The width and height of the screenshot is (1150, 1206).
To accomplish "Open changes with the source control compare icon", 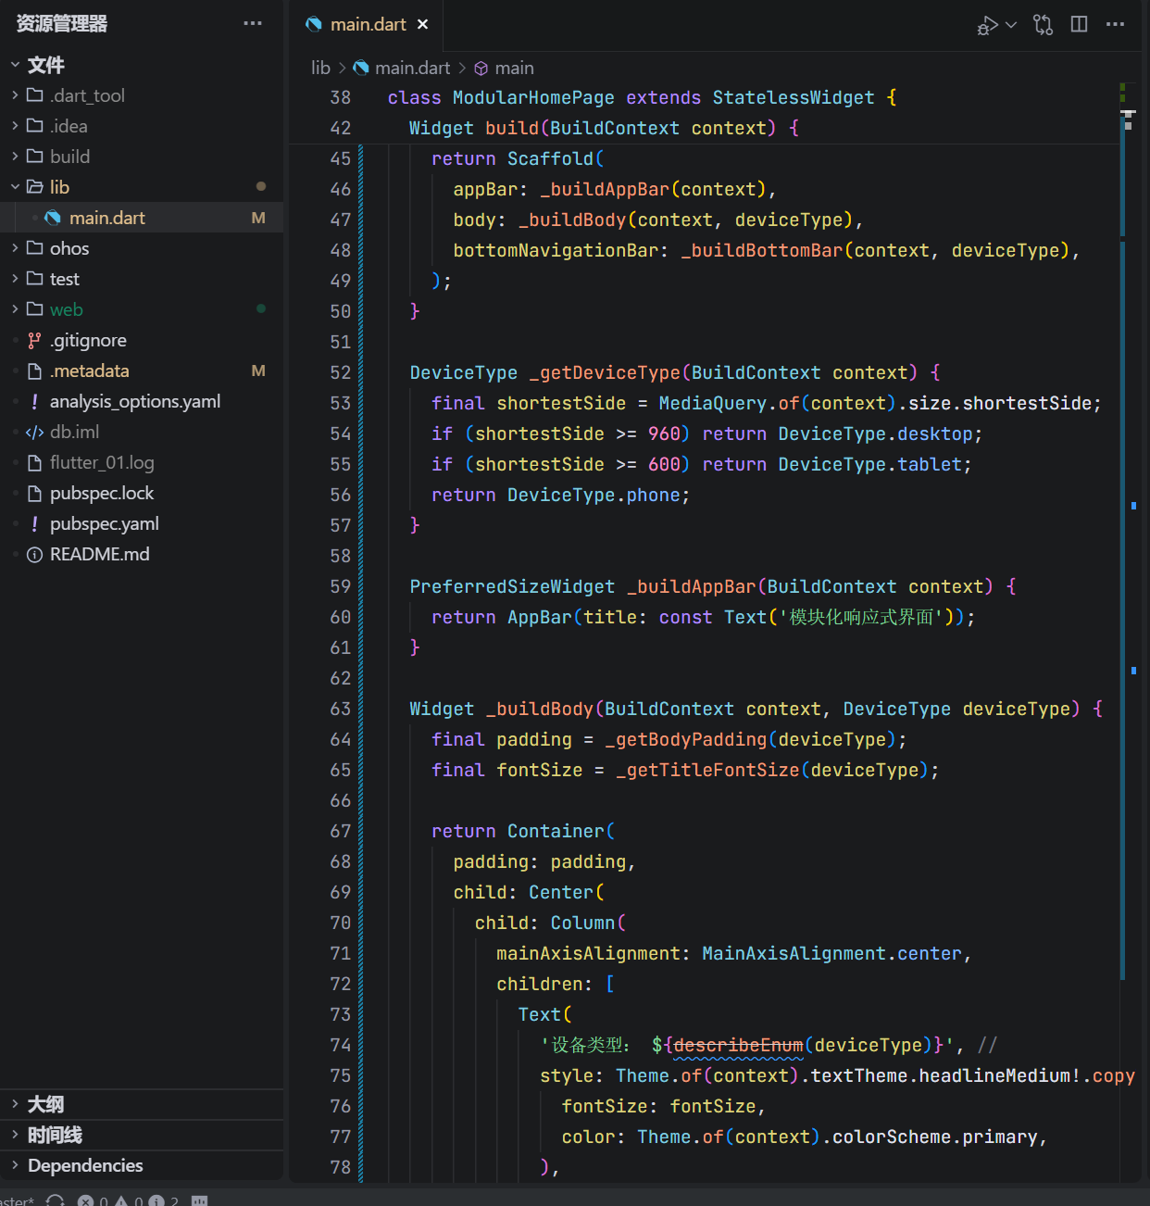I will 1044,25.
